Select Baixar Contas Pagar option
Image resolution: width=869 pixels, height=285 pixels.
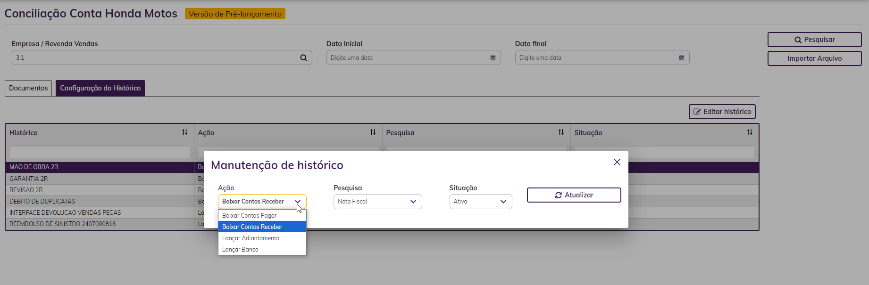point(250,215)
